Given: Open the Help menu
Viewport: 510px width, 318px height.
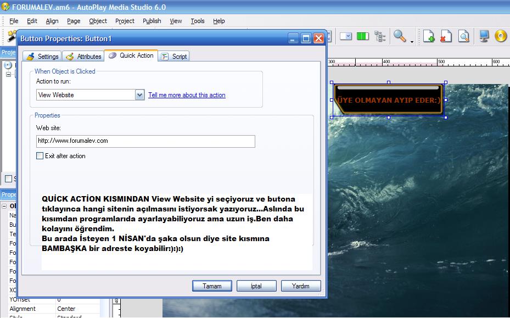Looking at the screenshot, I should pyautogui.click(x=219, y=21).
